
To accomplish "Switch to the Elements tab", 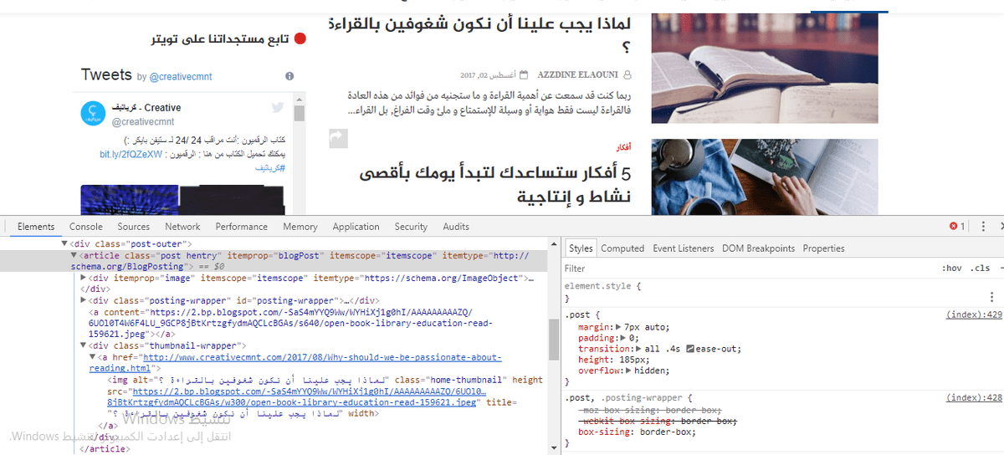I will pyautogui.click(x=36, y=227).
